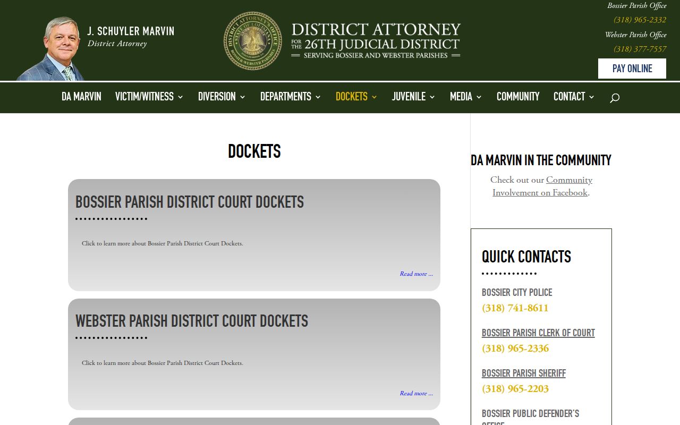This screenshot has width=680, height=425.
Task: Click the District Attorney 26th Judicial District title
Action: tap(376, 40)
